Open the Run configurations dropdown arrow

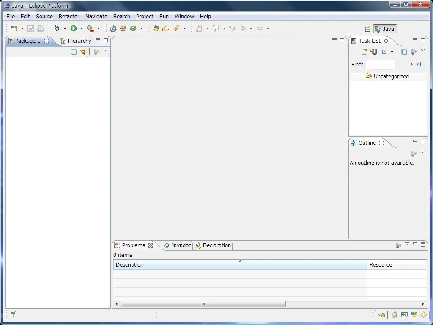[82, 28]
